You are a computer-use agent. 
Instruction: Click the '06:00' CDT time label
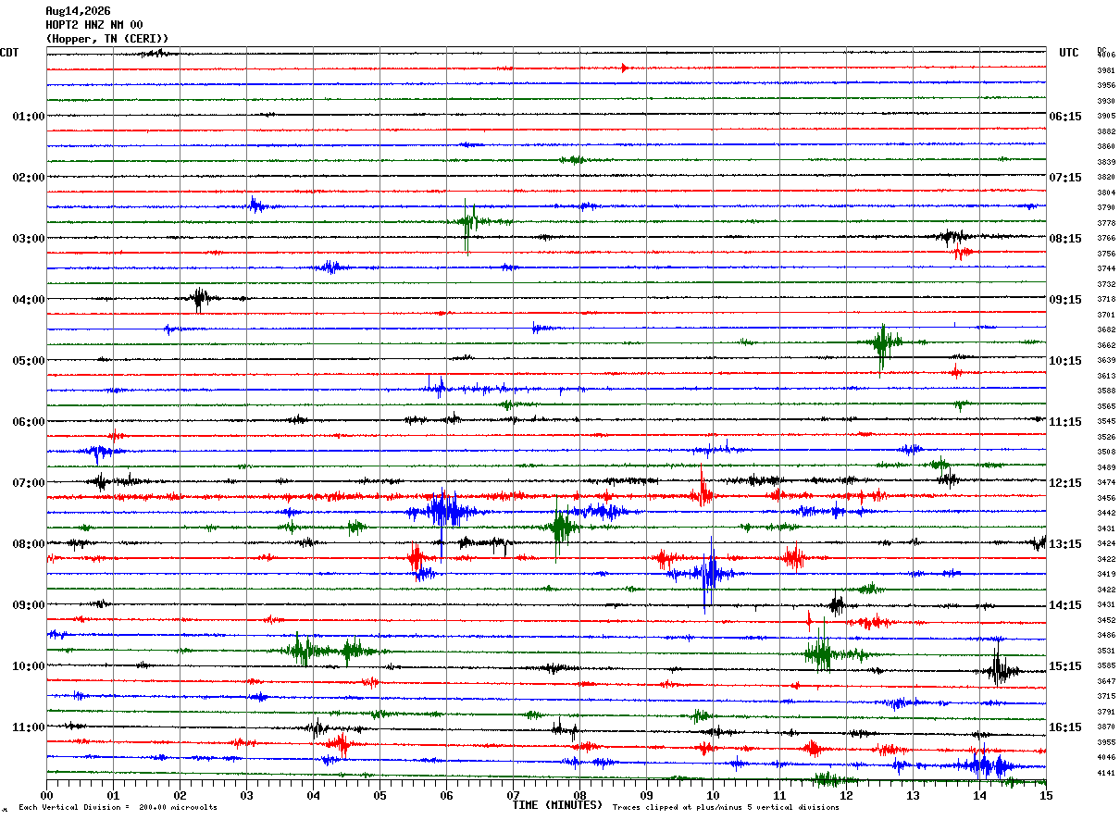tap(29, 422)
